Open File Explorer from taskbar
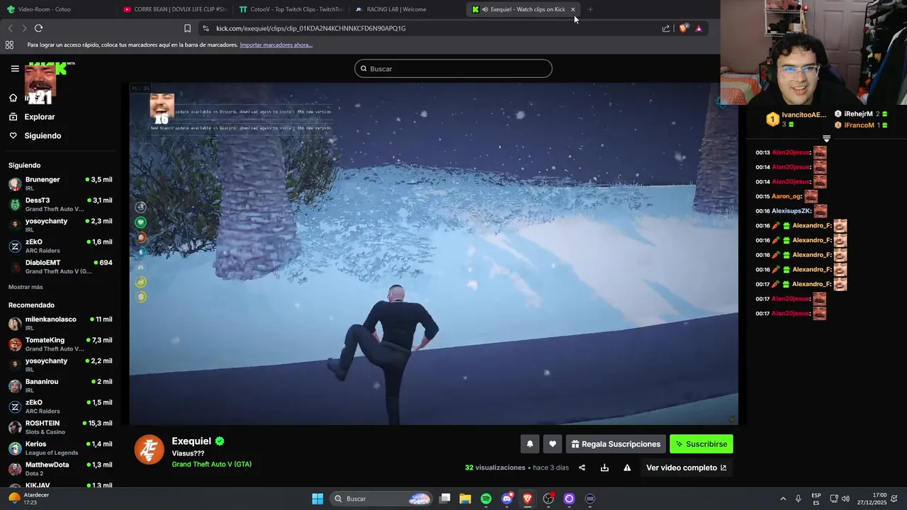 (x=466, y=499)
